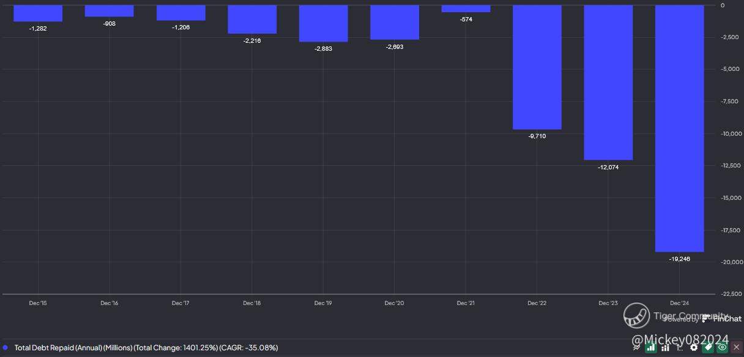Image resolution: width=744 pixels, height=357 pixels.
Task: Select the stacked bar chart icon
Action: point(665,347)
